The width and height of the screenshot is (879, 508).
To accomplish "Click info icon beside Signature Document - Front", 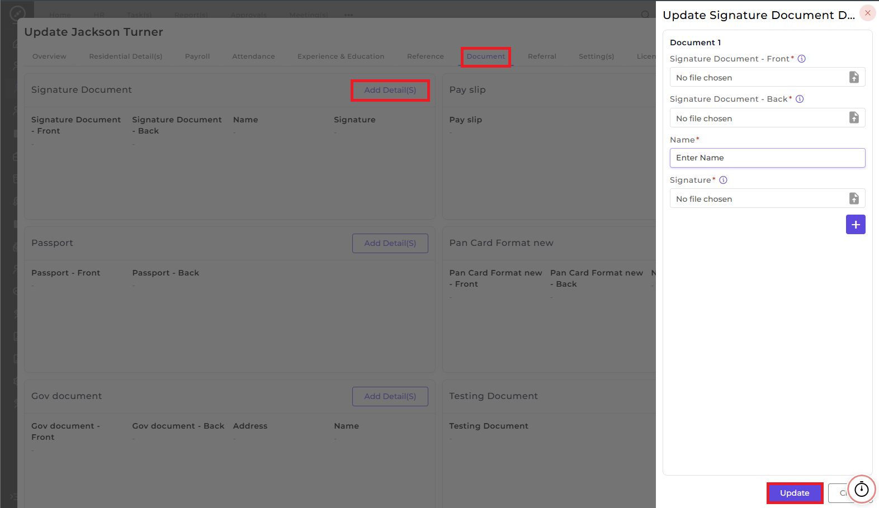I will coord(801,59).
